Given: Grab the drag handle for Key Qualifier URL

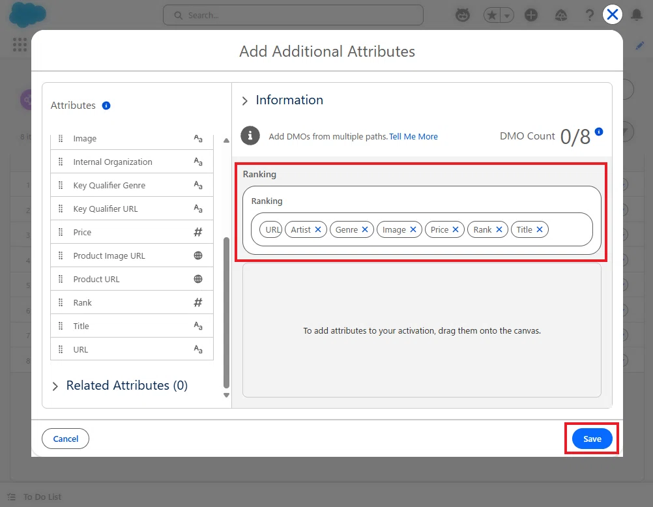Looking at the screenshot, I should pyautogui.click(x=61, y=209).
